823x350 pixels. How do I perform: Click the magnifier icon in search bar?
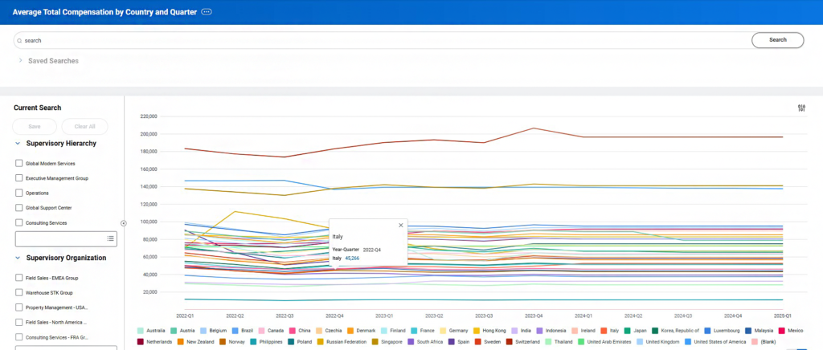pos(20,40)
